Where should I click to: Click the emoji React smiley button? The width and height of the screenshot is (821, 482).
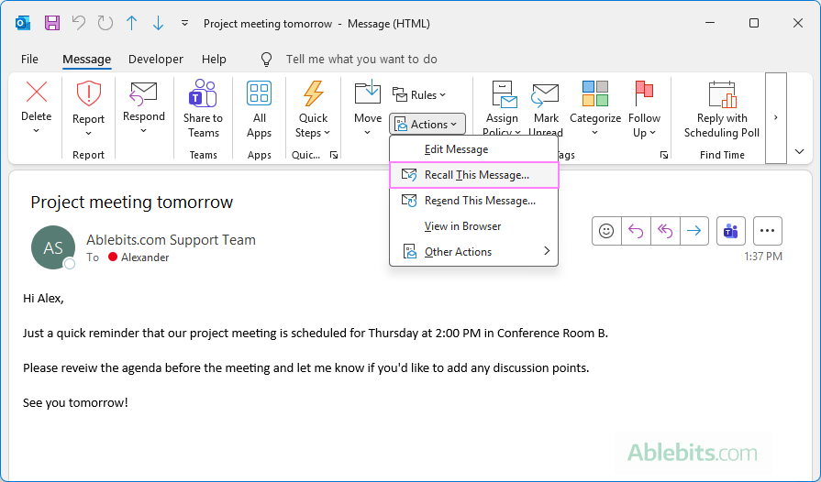tap(606, 231)
